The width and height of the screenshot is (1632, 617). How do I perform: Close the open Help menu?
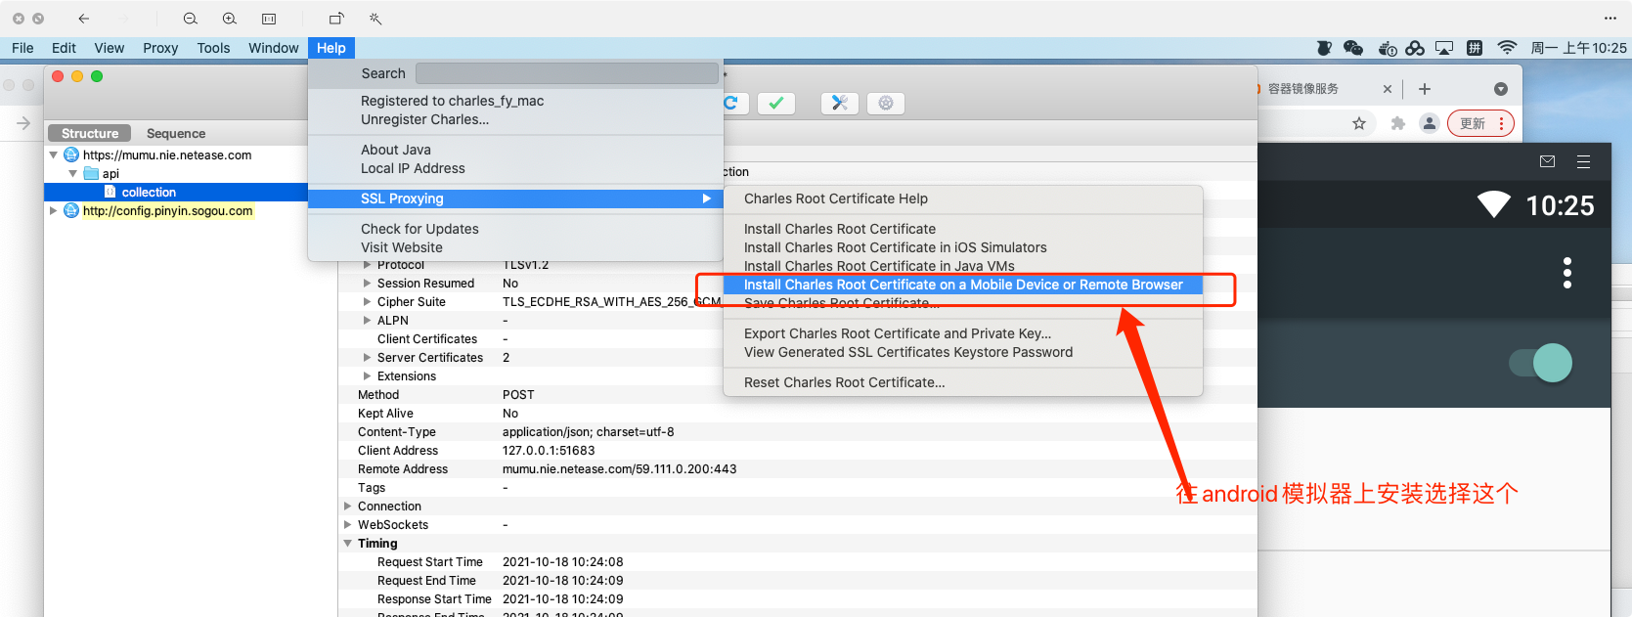coord(331,48)
